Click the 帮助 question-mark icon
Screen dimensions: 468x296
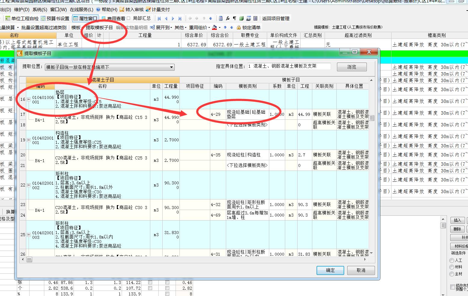(x=98, y=10)
